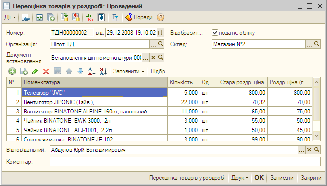Image resolution: width=327 pixels, height=186 pixels.
Task: Open Поради tips
Action: (x=139, y=17)
